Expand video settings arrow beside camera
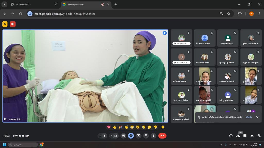The image size is (264, 148). coord(111,136)
